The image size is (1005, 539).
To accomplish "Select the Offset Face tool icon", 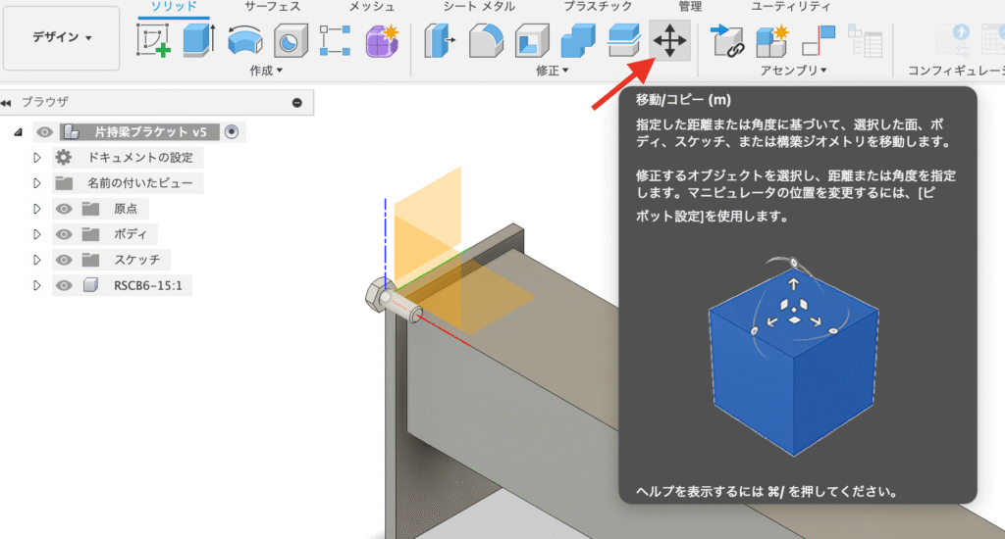I will 623,40.
